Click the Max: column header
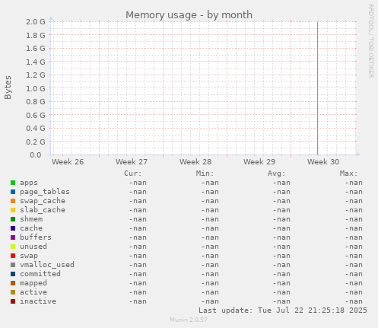Image resolution: width=378 pixels, height=328 pixels. [x=348, y=174]
